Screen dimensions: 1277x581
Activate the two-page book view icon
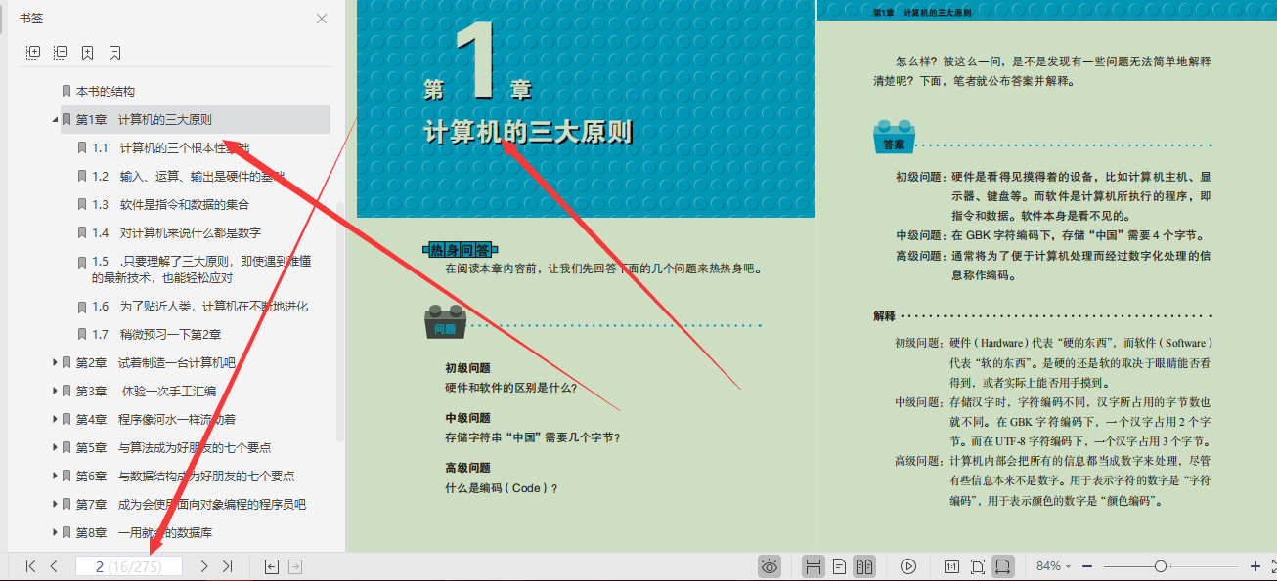point(865,565)
